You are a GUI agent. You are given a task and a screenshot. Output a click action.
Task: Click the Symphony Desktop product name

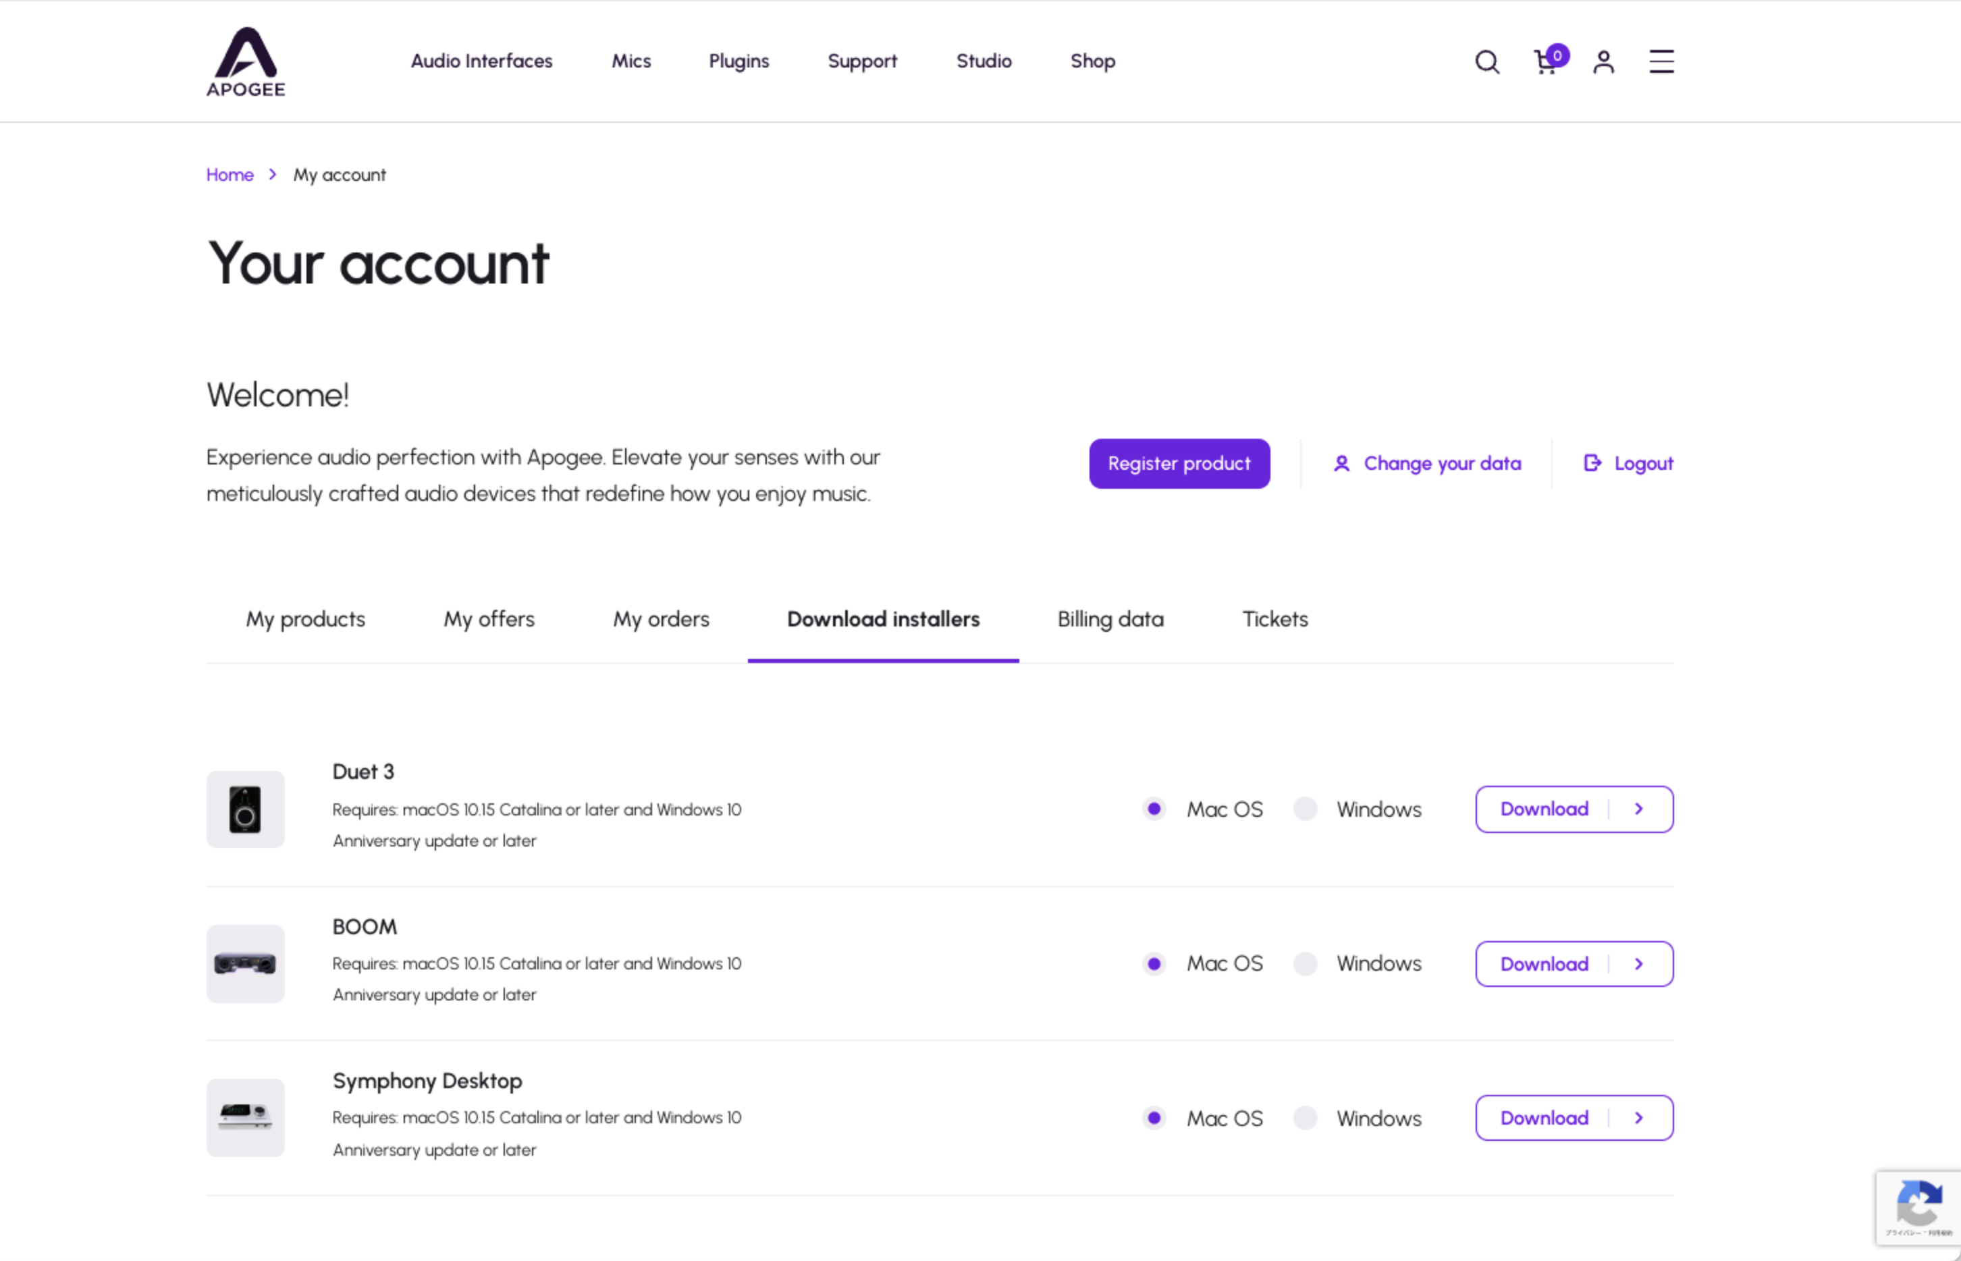click(x=427, y=1081)
